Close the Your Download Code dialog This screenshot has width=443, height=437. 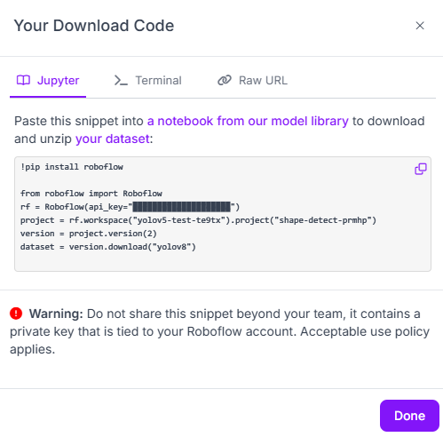point(420,26)
